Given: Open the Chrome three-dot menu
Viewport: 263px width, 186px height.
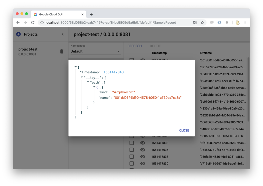Looking at the screenshot, I should (x=245, y=23).
